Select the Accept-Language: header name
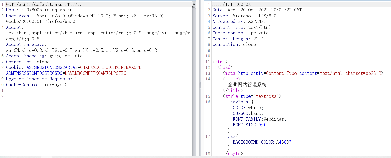The height and width of the screenshot is (158, 391). click(27, 44)
